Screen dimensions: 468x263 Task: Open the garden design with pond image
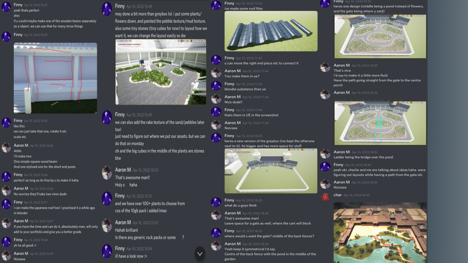tap(380, 37)
